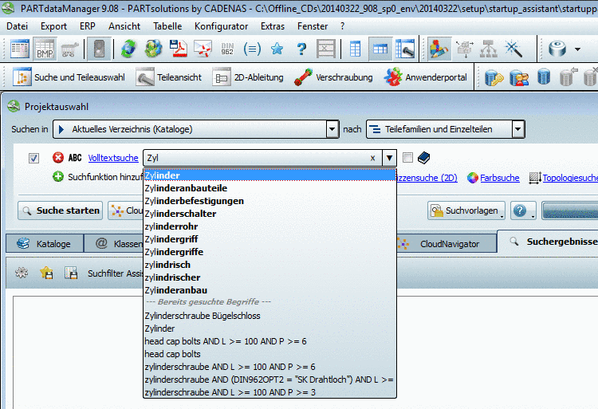The width and height of the screenshot is (598, 409).
Task: Click the Farbsuche link
Action: [500, 178]
